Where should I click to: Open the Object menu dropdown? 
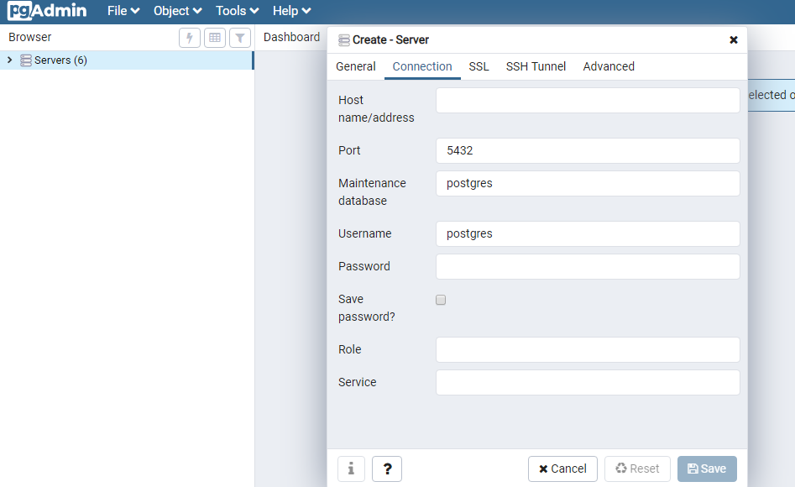176,10
